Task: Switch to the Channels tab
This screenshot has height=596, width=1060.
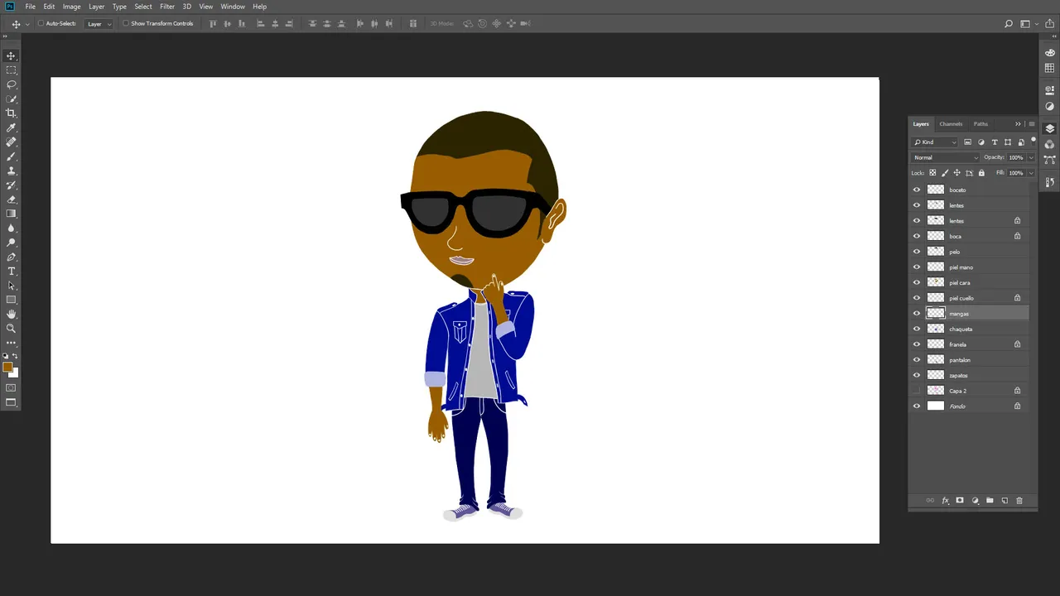Action: (951, 124)
